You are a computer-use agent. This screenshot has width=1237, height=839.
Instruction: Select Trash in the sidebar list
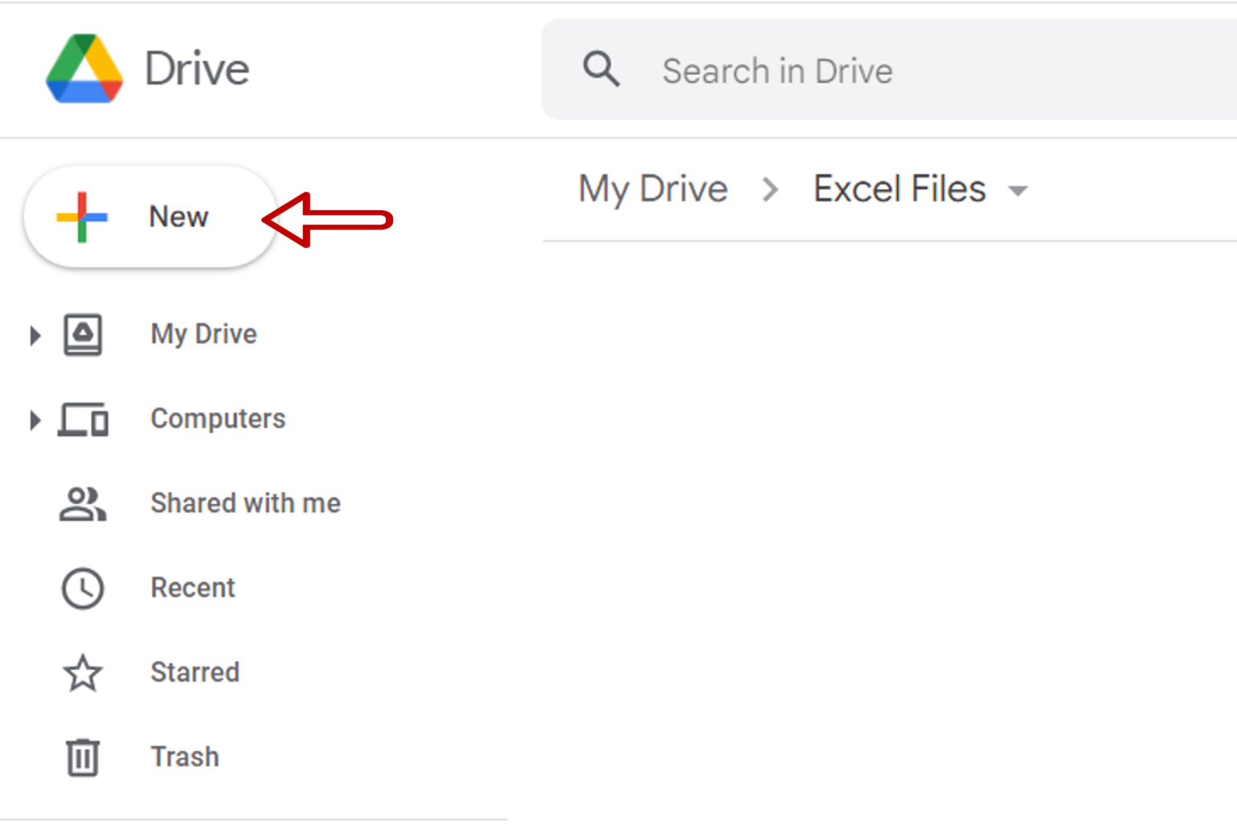184,757
